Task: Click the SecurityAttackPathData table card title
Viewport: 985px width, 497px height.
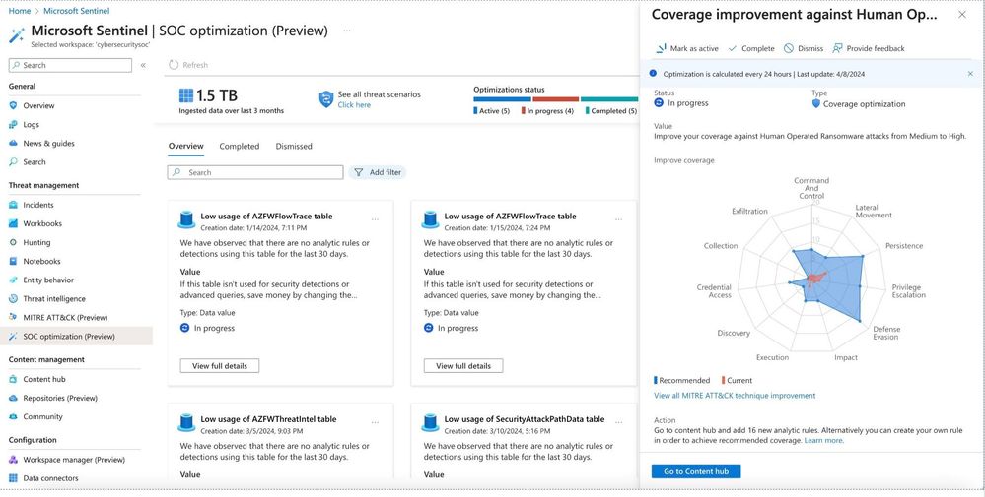Action: 524,419
